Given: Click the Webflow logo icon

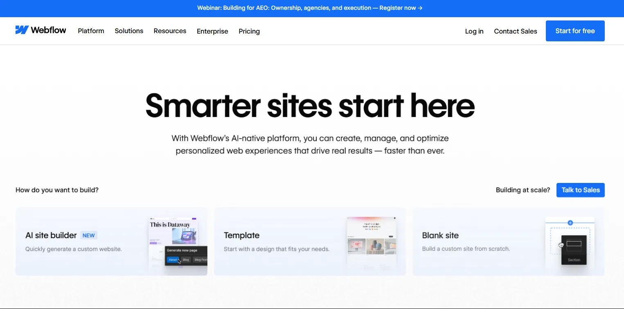Looking at the screenshot, I should tap(22, 30).
